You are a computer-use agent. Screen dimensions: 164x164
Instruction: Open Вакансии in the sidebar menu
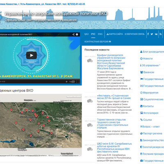pyautogui.click(x=147, y=72)
